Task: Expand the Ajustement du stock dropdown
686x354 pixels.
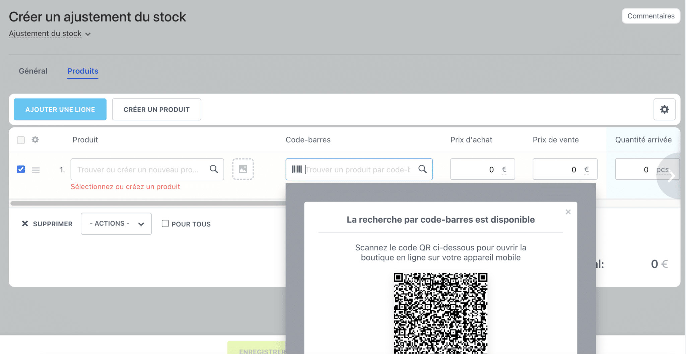Action: [50, 34]
